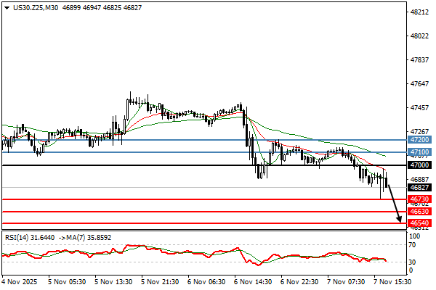Click the US30.Z25,M30 chart title
This screenshot has width=436, height=290.
36,8
